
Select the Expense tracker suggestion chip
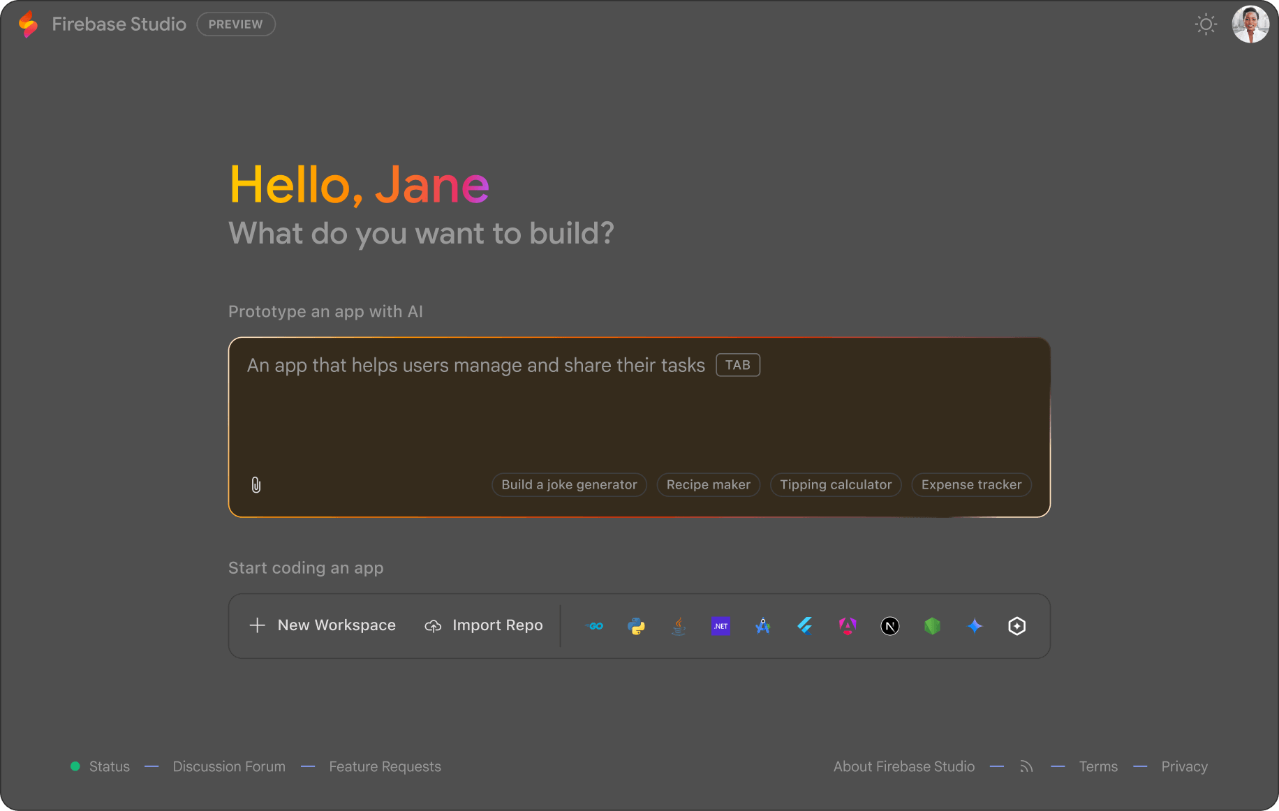click(x=971, y=485)
